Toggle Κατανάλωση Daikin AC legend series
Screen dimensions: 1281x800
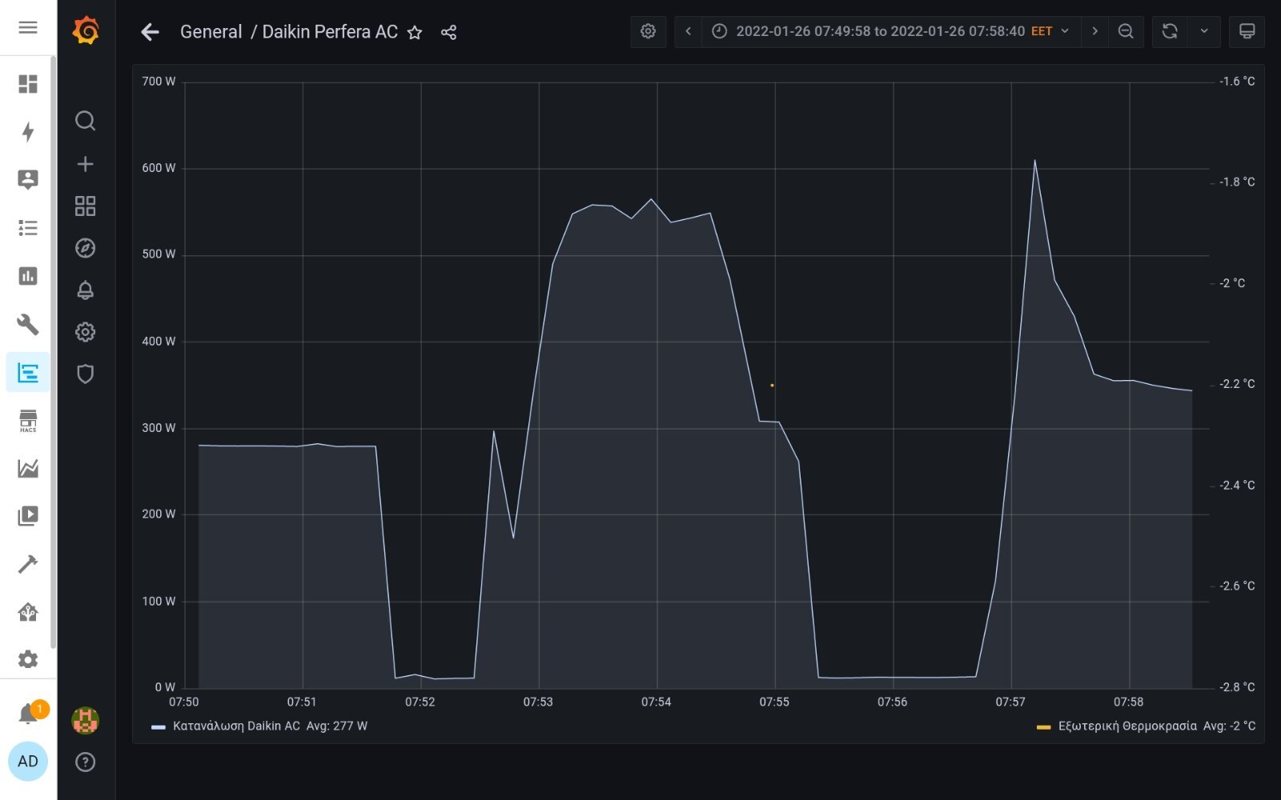(x=236, y=726)
